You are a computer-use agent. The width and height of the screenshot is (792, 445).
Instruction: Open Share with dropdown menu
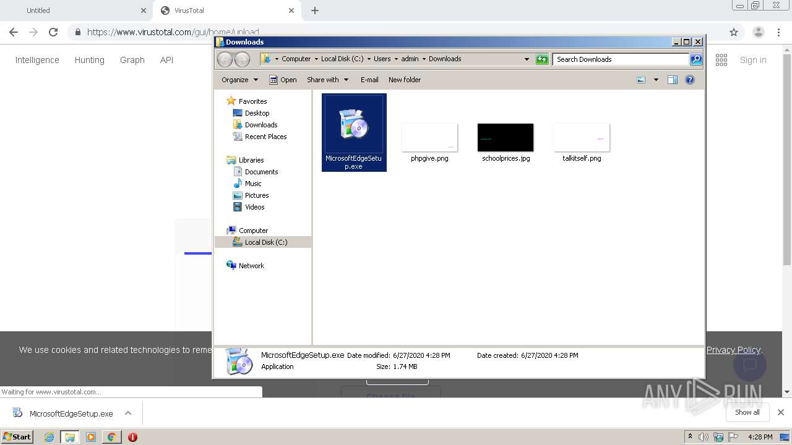[x=328, y=80]
